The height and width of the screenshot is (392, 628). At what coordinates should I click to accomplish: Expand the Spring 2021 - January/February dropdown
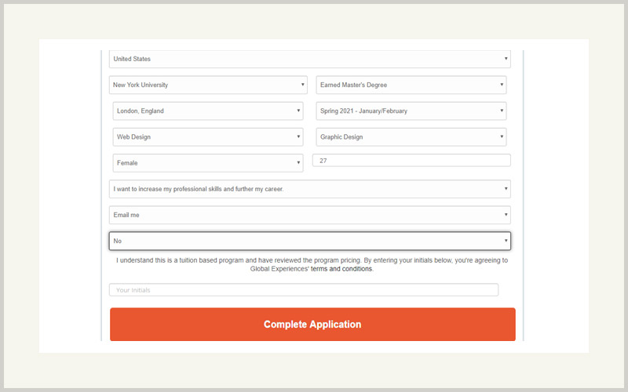click(x=411, y=111)
